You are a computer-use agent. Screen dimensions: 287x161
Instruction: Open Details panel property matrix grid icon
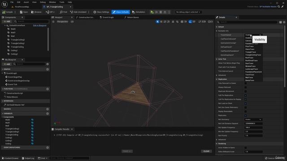[280, 22]
